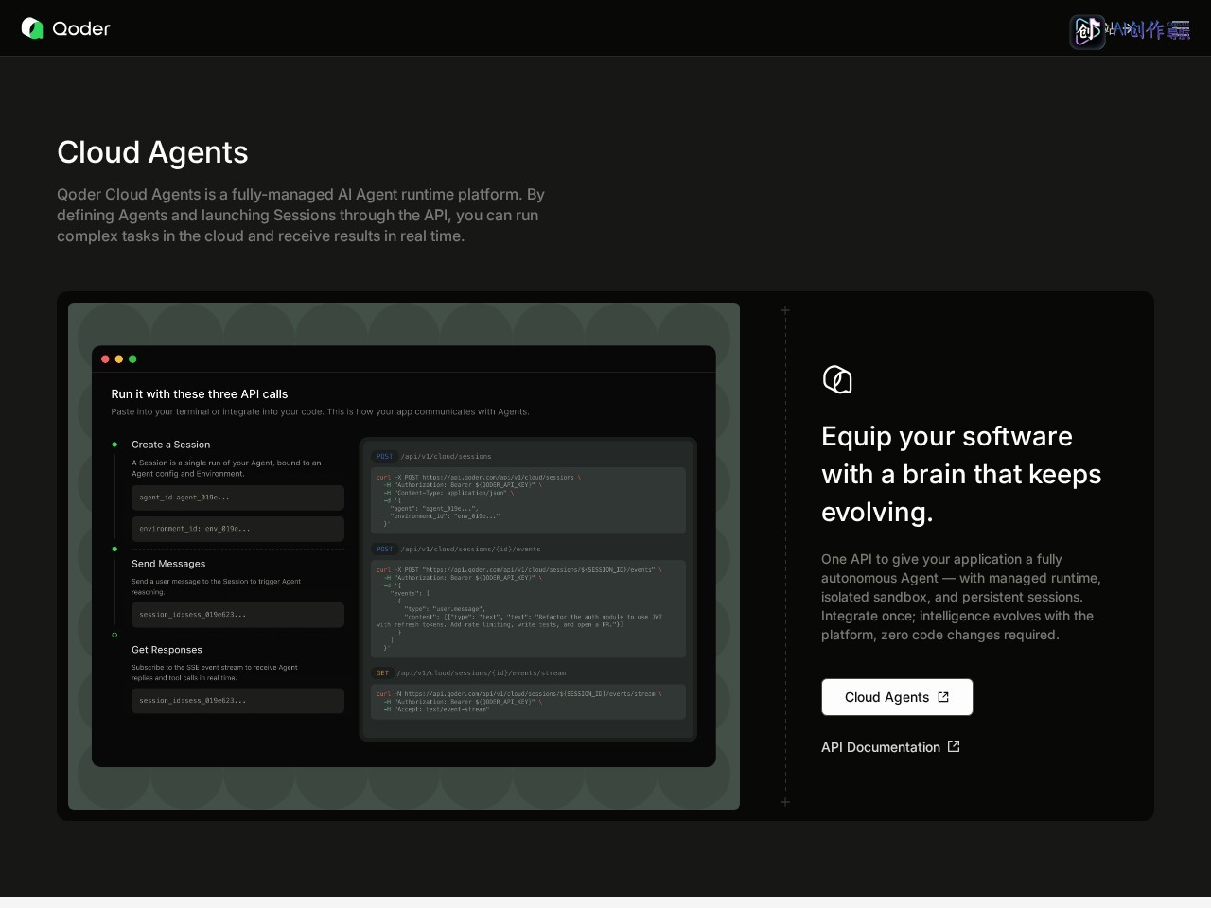Screen dimensions: 1211x908
Task: Click the external-link icon inside the Cloud Agents button
Action: [943, 697]
